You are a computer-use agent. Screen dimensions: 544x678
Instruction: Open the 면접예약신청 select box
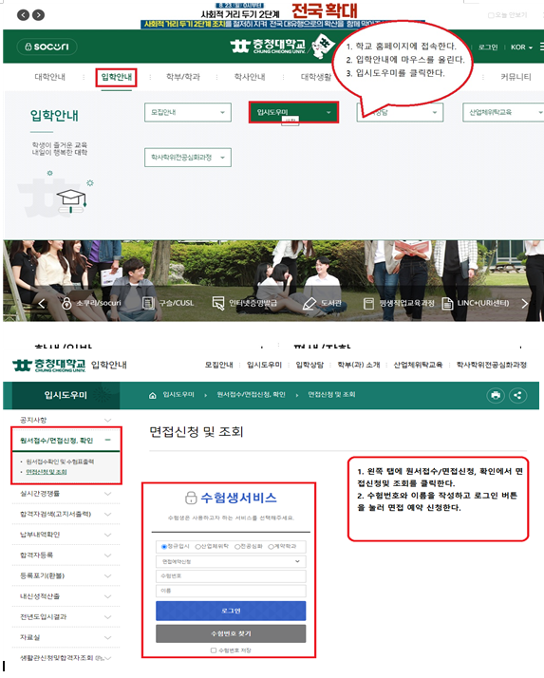click(x=231, y=561)
